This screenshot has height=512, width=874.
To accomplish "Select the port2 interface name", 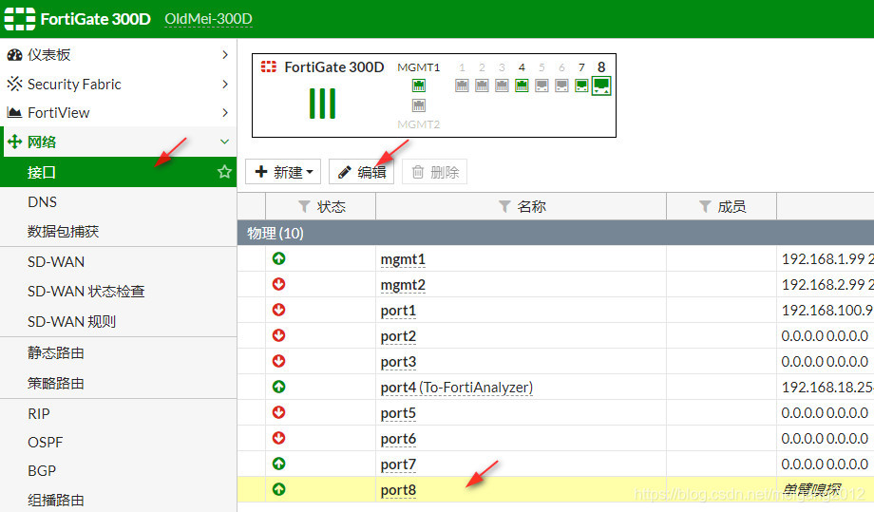I will click(x=398, y=336).
